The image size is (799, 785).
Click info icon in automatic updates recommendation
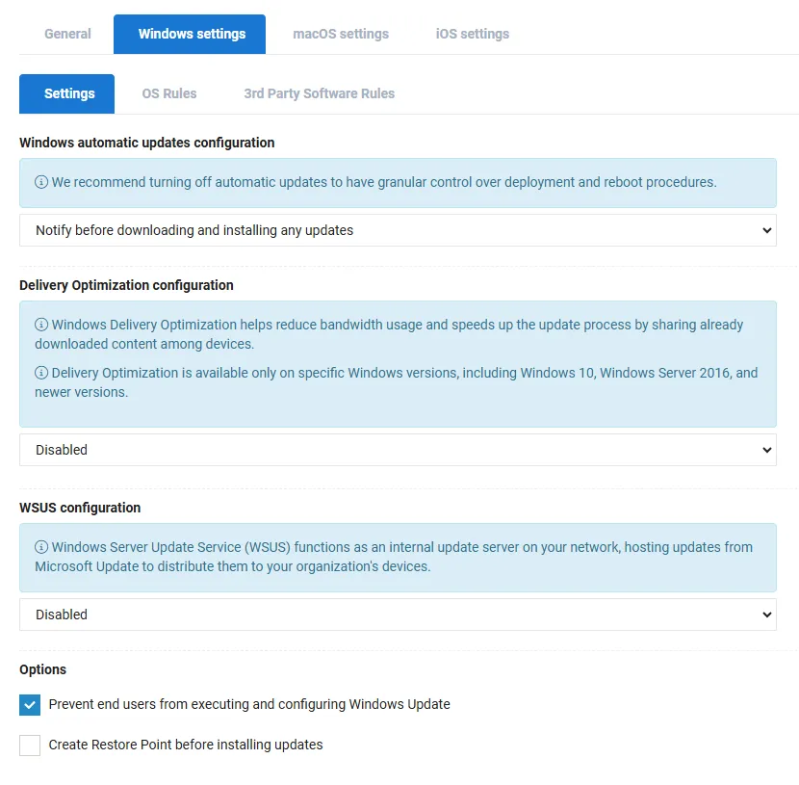(x=41, y=182)
